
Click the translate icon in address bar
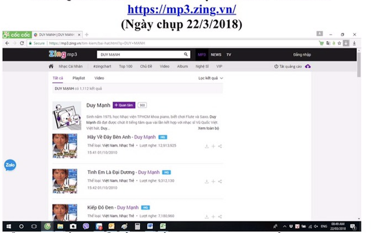328,43
